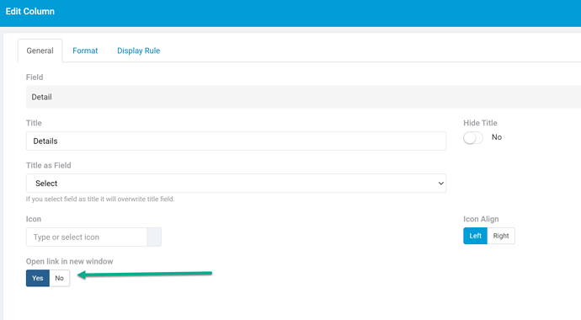Choose No for Open link in new window
This screenshot has width=581, height=320.
click(59, 278)
